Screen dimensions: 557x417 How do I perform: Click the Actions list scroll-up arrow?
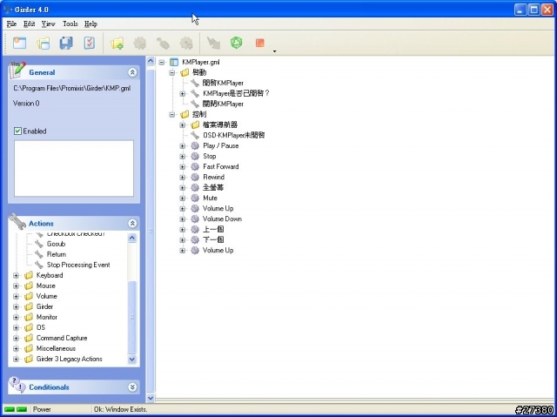pos(131,238)
